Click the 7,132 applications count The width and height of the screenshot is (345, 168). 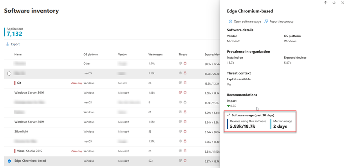14,34
